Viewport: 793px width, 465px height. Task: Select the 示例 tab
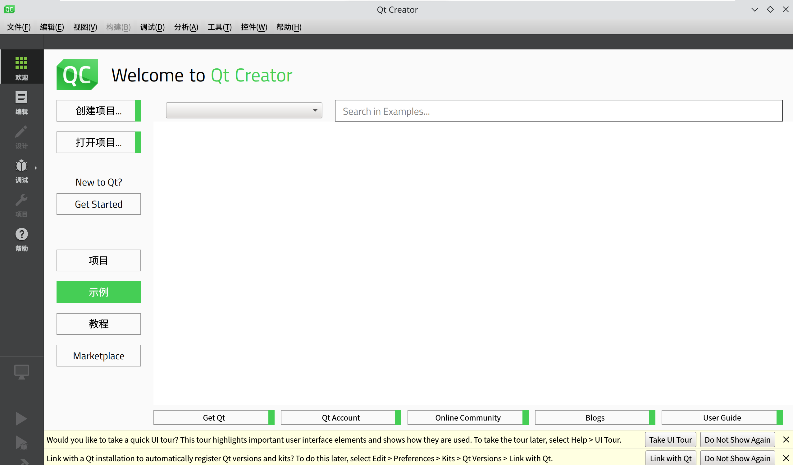pos(98,292)
